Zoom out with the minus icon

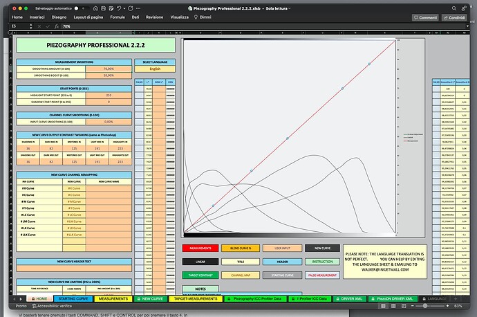(x=413, y=306)
